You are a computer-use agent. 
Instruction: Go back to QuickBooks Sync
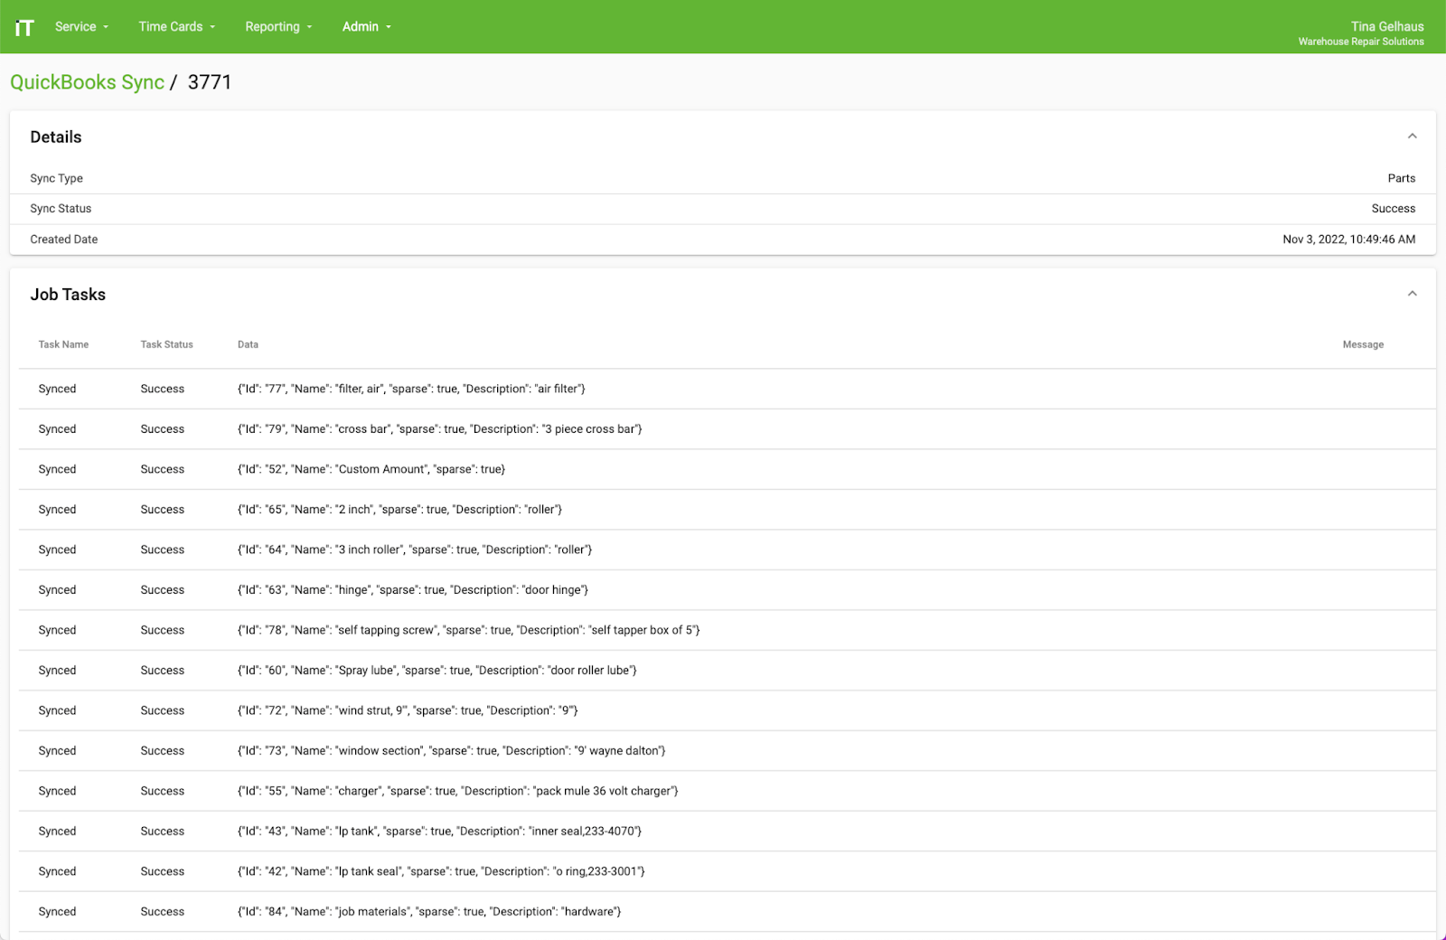88,82
